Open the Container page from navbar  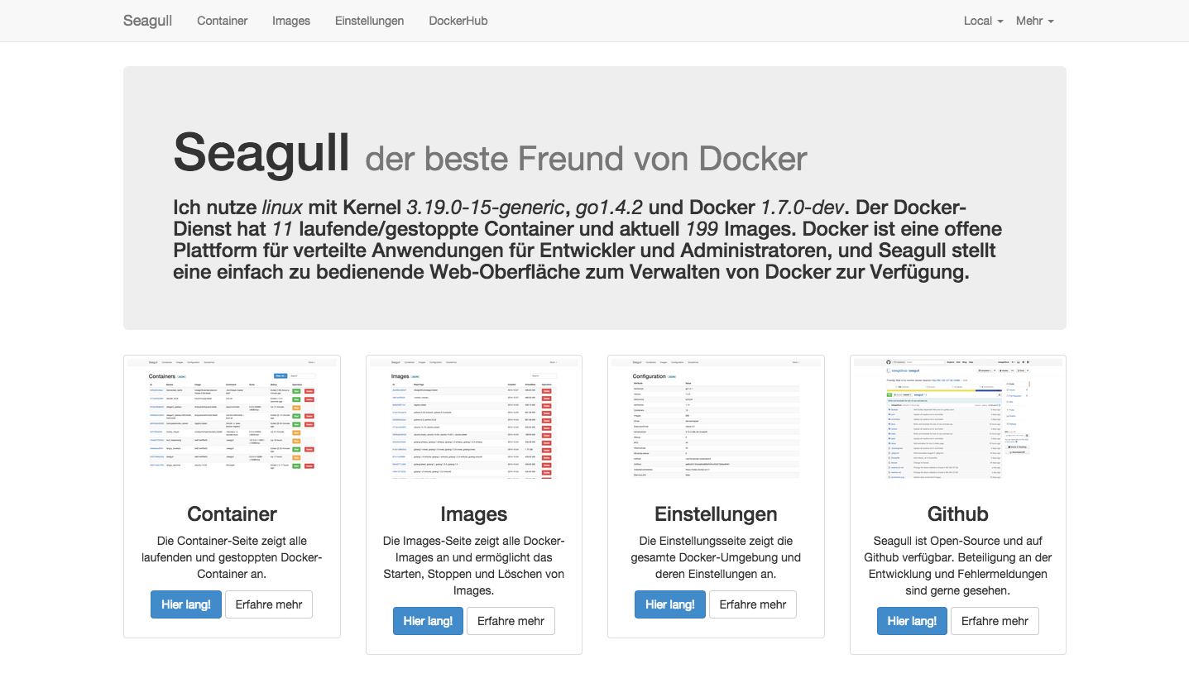pyautogui.click(x=222, y=21)
